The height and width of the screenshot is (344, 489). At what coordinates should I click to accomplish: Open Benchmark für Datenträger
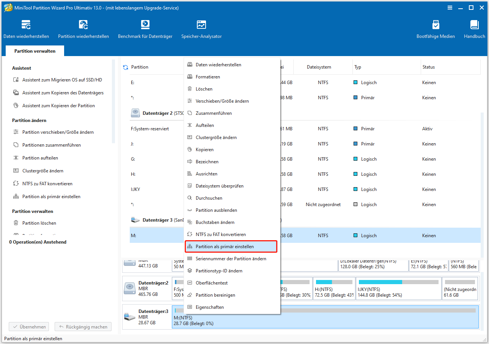pos(145,29)
